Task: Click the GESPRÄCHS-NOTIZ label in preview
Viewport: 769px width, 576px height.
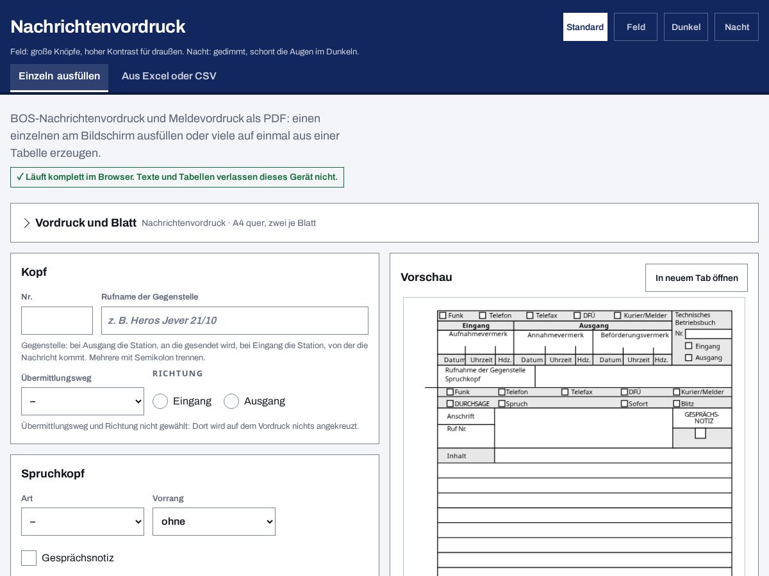Action: tap(702, 417)
